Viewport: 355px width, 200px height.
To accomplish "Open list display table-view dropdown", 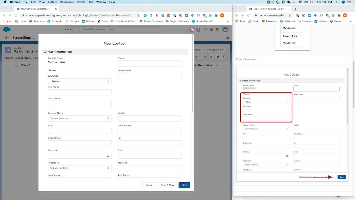I will pyautogui.click(x=197, y=57).
